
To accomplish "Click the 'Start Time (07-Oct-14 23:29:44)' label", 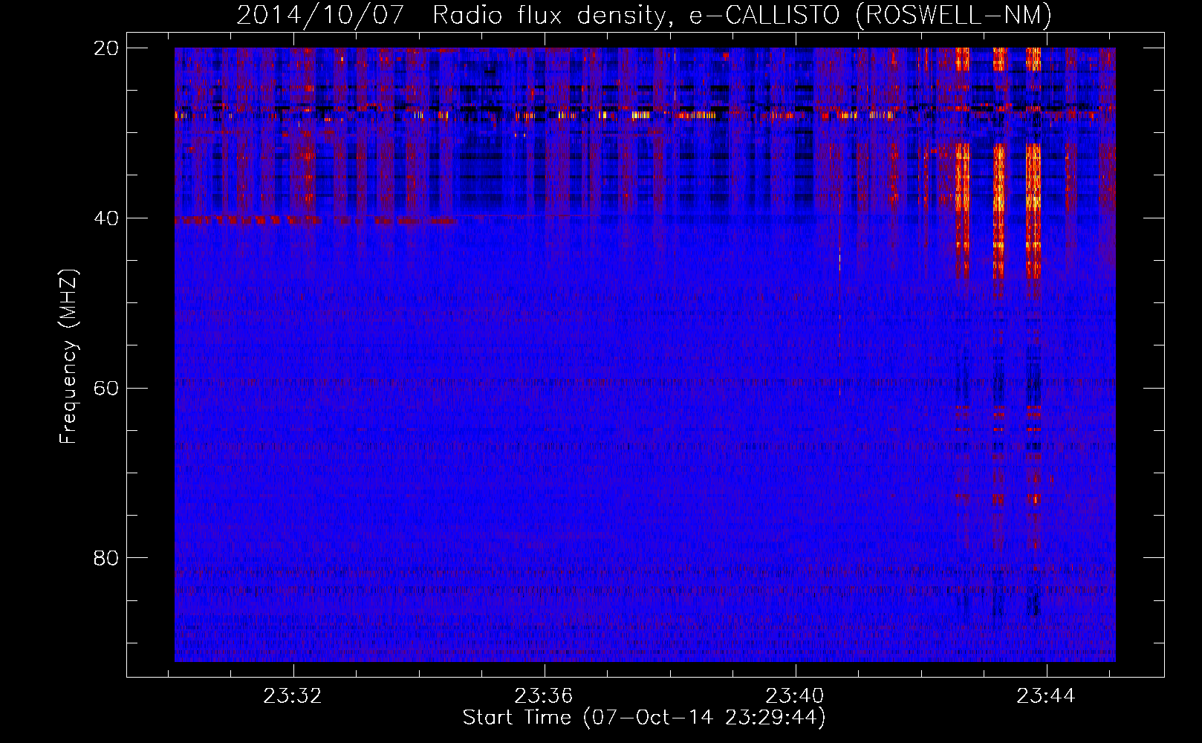I will [x=644, y=718].
